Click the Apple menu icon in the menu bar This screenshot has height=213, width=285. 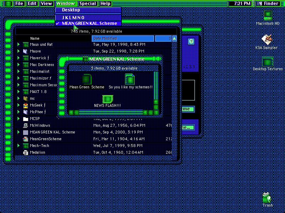coord(8,4)
